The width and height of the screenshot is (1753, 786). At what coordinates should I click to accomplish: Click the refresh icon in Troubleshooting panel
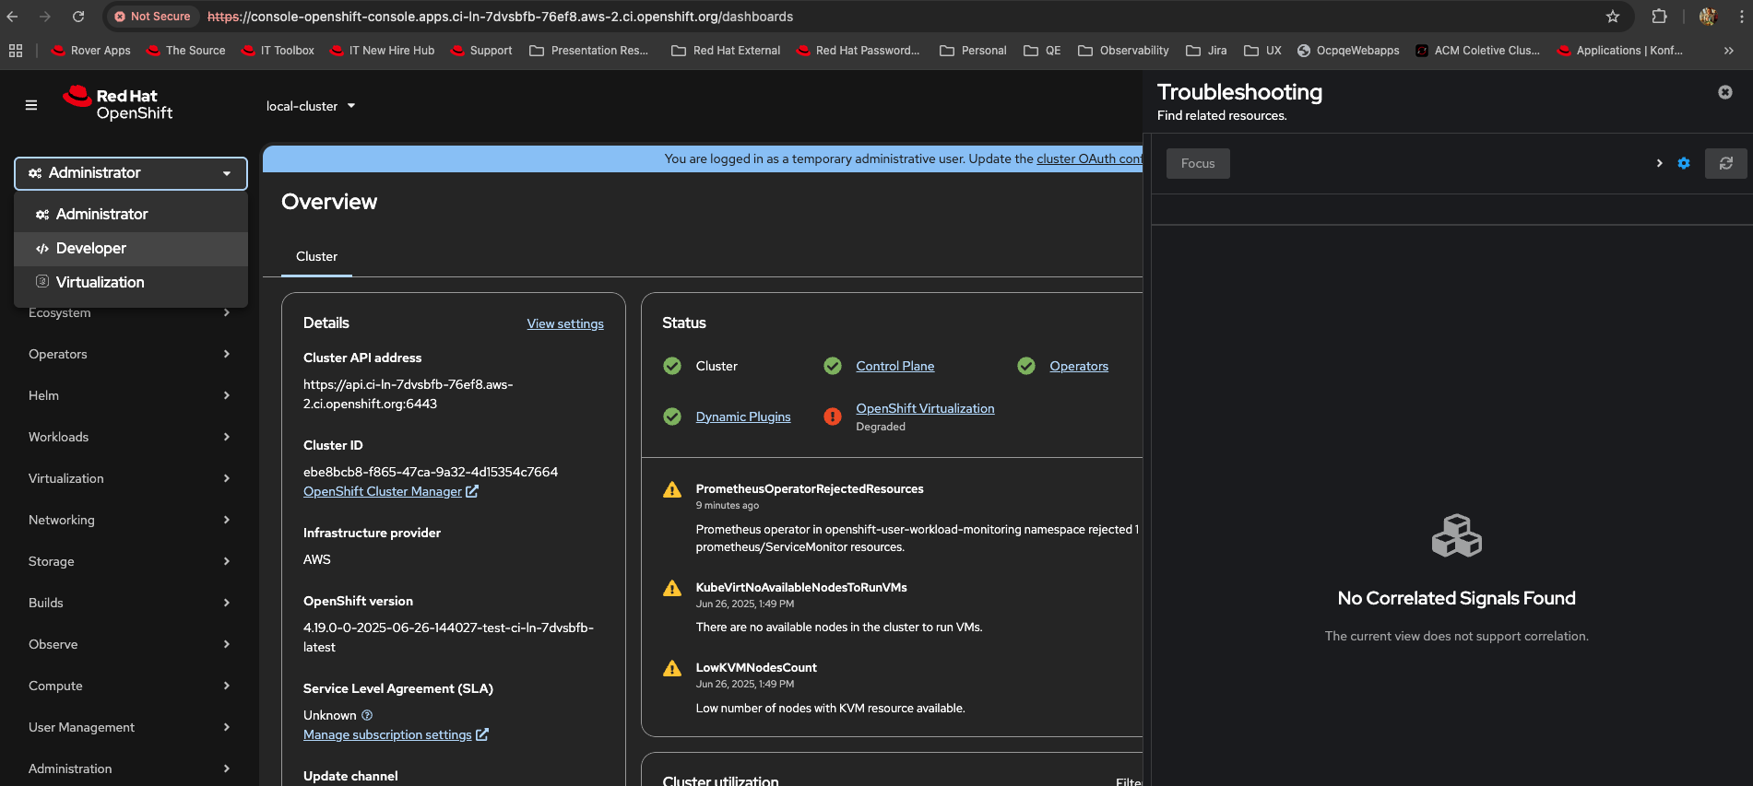click(x=1725, y=163)
